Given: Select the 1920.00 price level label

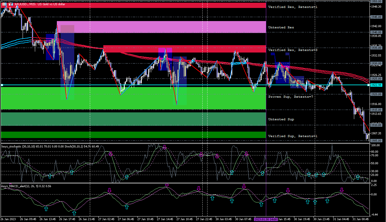Looking at the screenshot, I should [376, 94].
